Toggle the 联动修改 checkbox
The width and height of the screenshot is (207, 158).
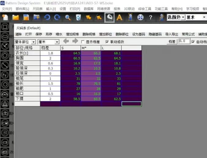(x=107, y=42)
